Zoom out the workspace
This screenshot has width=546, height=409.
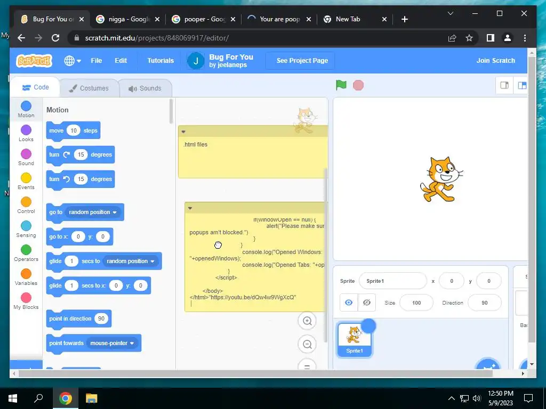[x=307, y=345]
